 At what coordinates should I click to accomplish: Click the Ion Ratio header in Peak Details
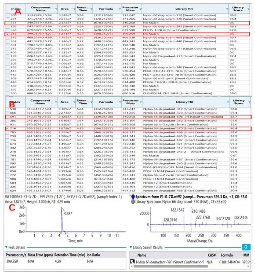(93, 255)
